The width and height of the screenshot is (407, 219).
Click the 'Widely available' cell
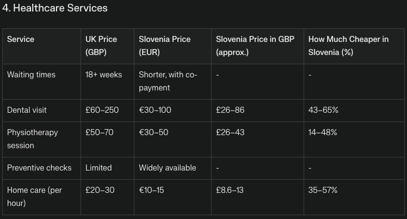point(167,168)
